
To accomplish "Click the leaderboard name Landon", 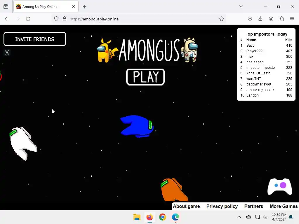I will [253, 95].
